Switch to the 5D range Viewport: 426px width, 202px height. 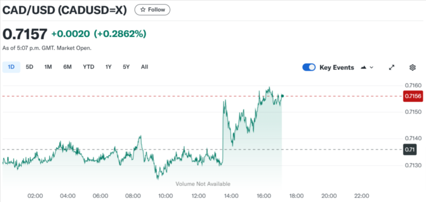pyautogui.click(x=29, y=67)
